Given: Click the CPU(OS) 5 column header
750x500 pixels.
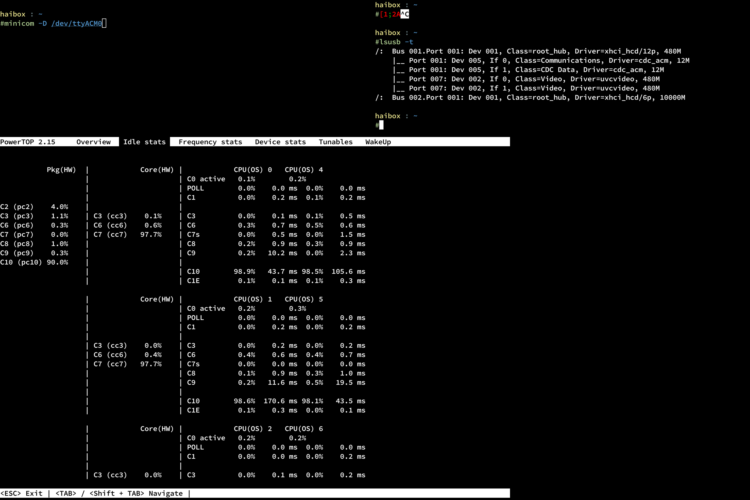Looking at the screenshot, I should click(x=304, y=299).
